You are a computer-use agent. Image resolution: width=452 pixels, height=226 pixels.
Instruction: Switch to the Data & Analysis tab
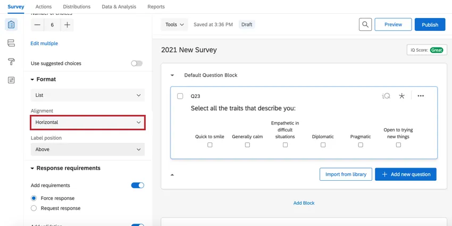click(119, 6)
